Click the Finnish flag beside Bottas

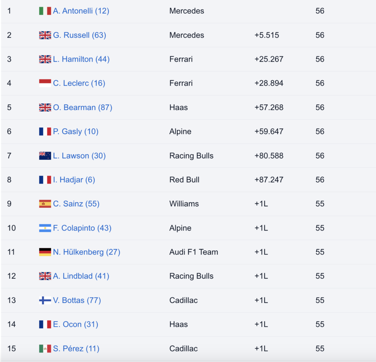coord(45,300)
